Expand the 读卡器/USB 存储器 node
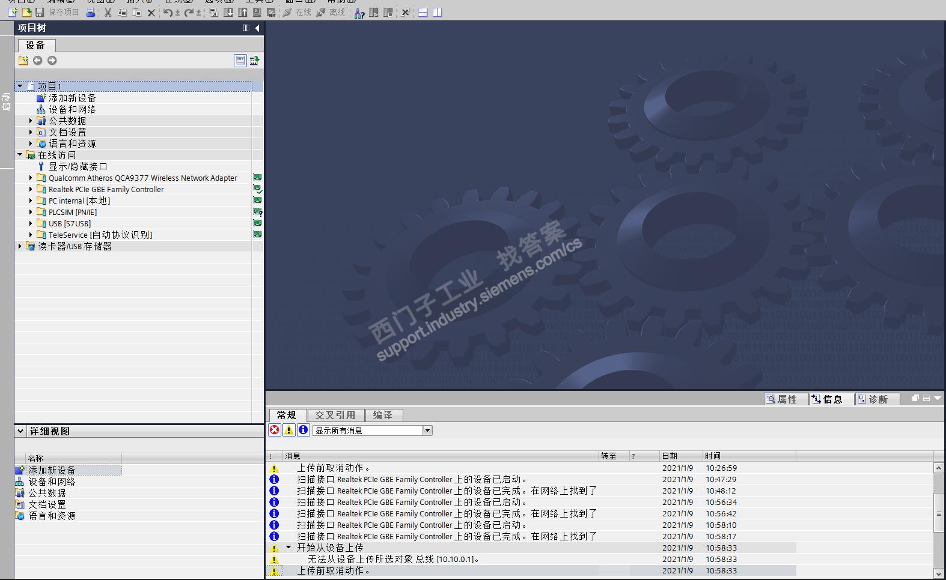This screenshot has height=580, width=946. tap(20, 246)
